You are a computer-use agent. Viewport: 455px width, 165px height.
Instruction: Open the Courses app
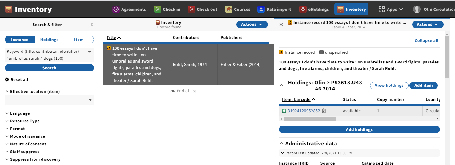click(x=237, y=9)
